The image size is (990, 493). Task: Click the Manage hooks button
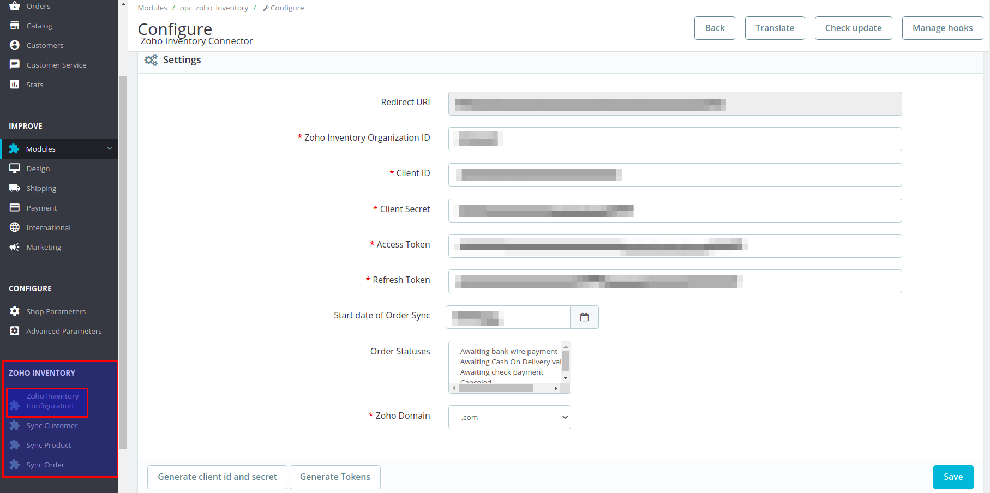tap(943, 28)
